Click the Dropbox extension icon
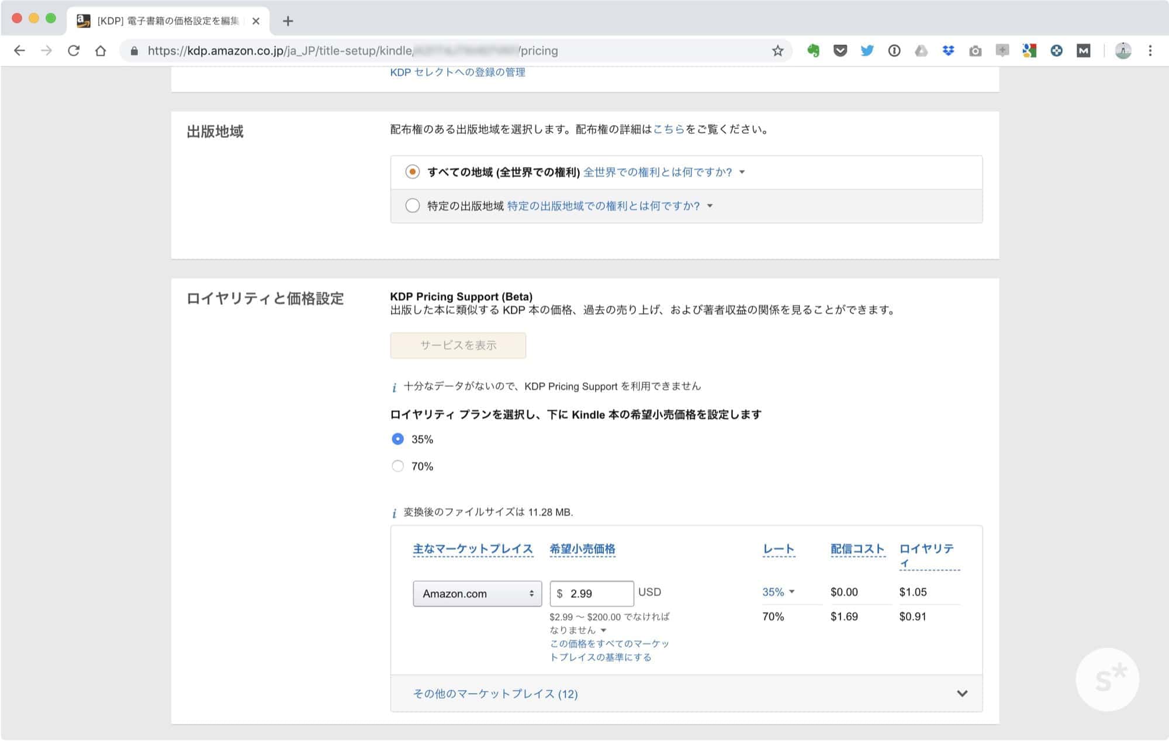The height and width of the screenshot is (741, 1169). click(948, 51)
